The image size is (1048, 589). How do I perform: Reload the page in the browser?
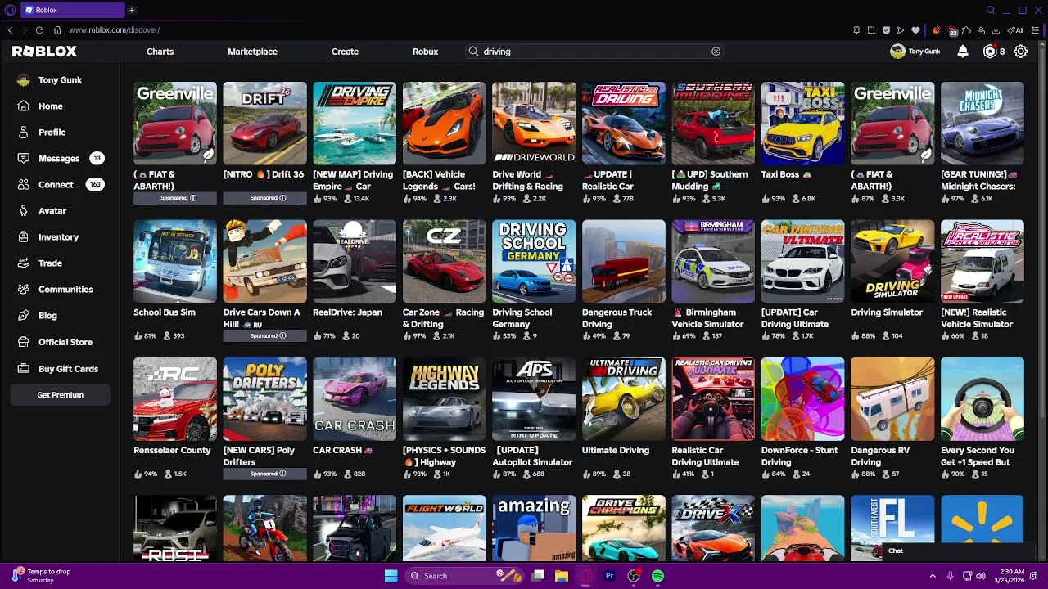pos(39,30)
